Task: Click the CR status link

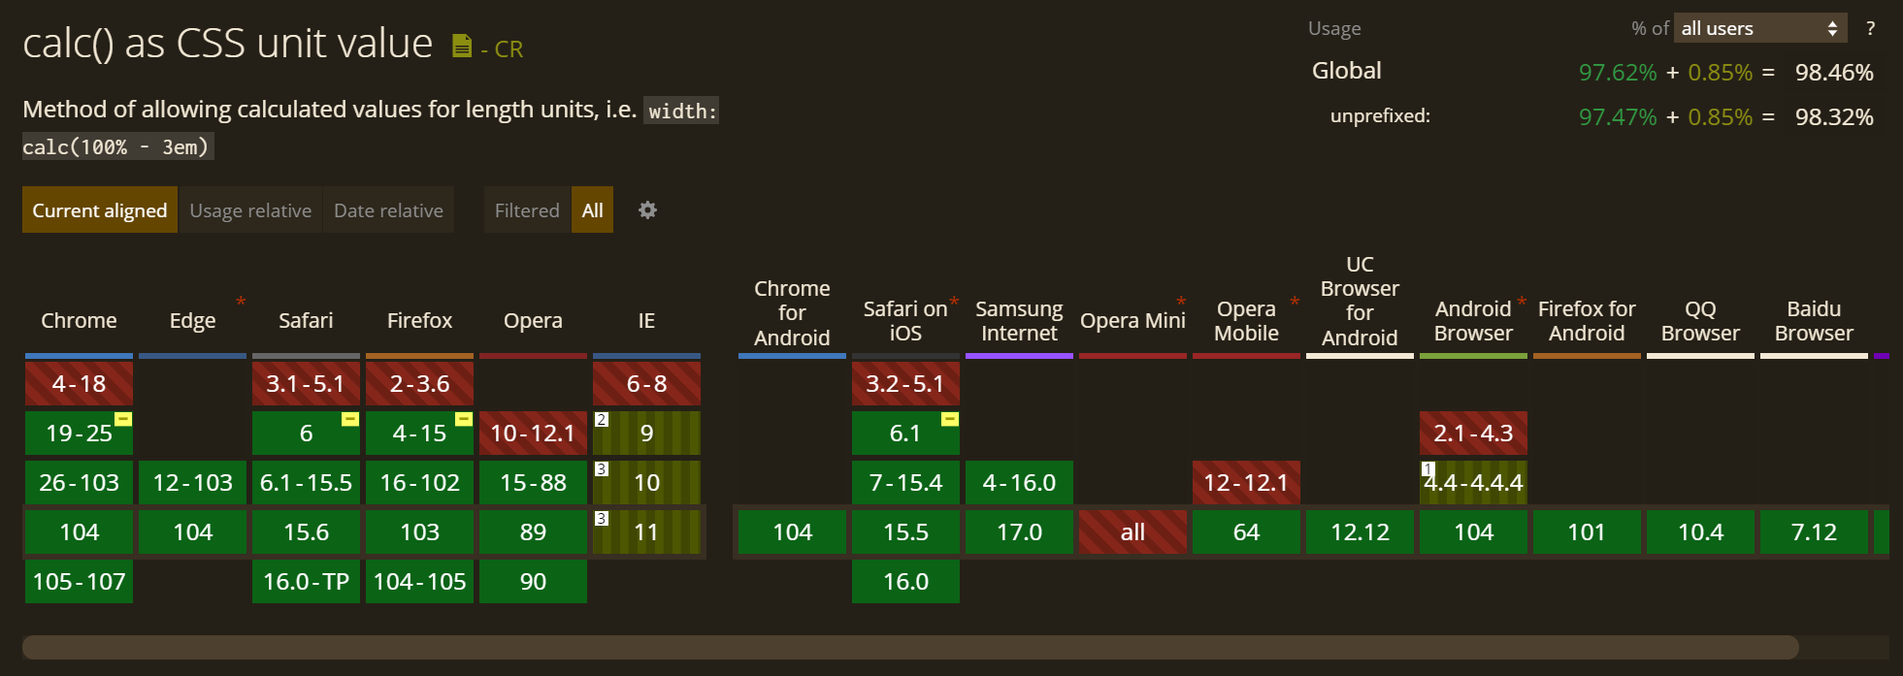Action: [x=501, y=48]
